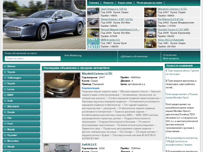Select Audi in the brand sidebar
The image size is (203, 152).
point(22,101)
